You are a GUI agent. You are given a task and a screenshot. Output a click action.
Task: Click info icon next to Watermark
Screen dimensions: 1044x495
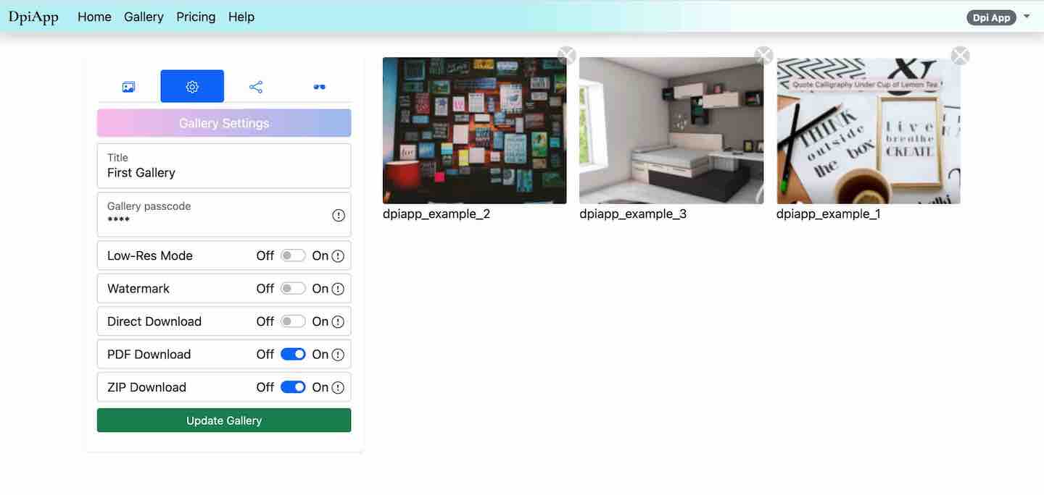click(x=338, y=289)
